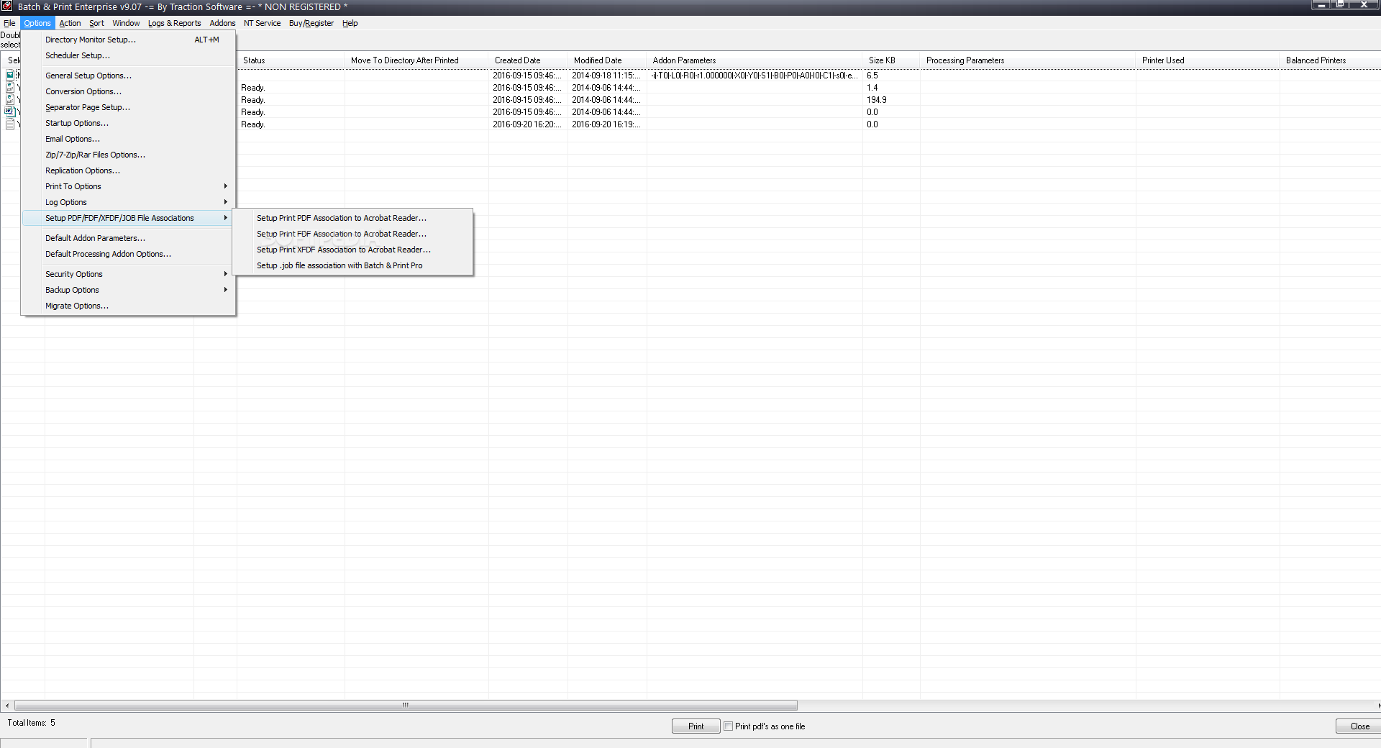Open Default Processing Addon Options
This screenshot has width=1381, height=748.
coord(128,254)
